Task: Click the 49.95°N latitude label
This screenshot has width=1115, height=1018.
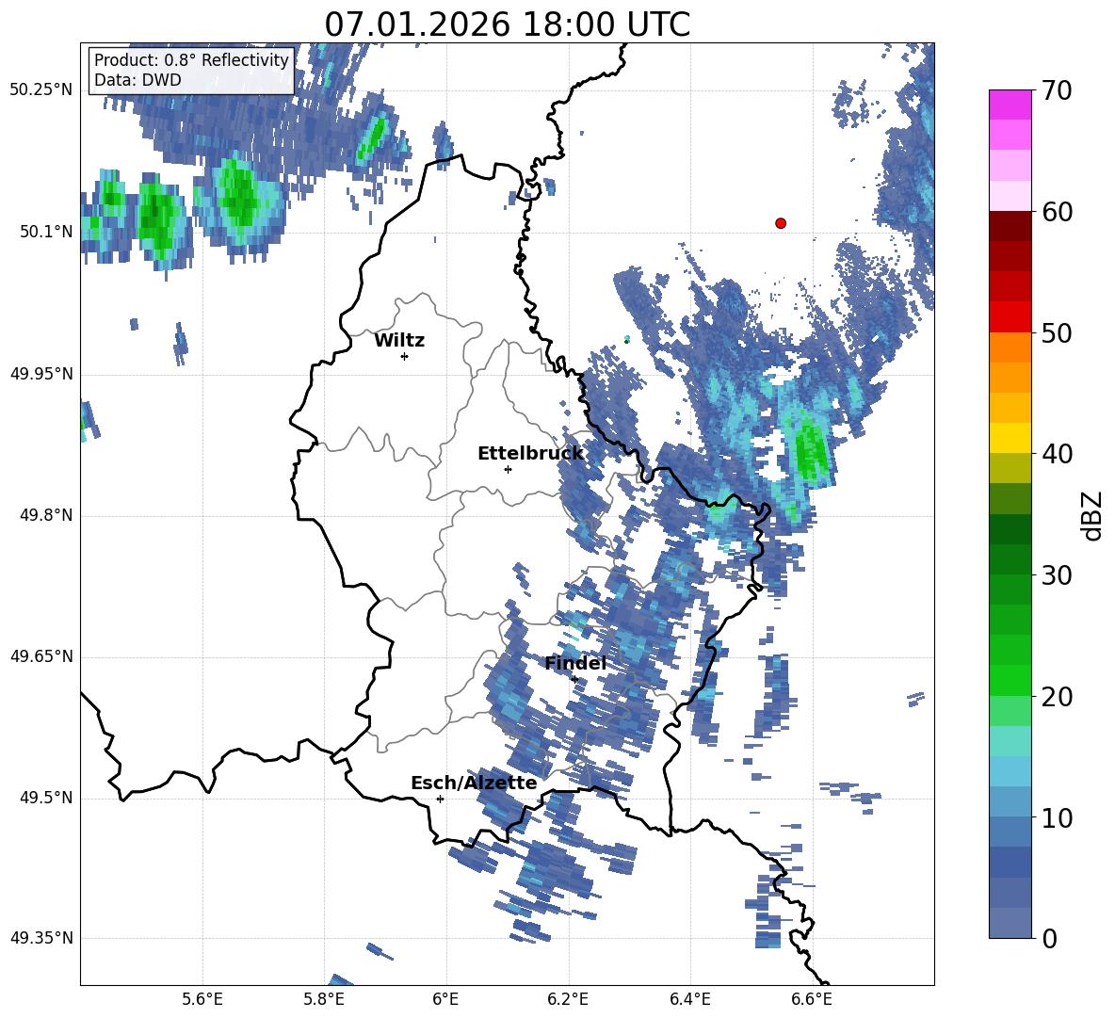Action: (41, 374)
